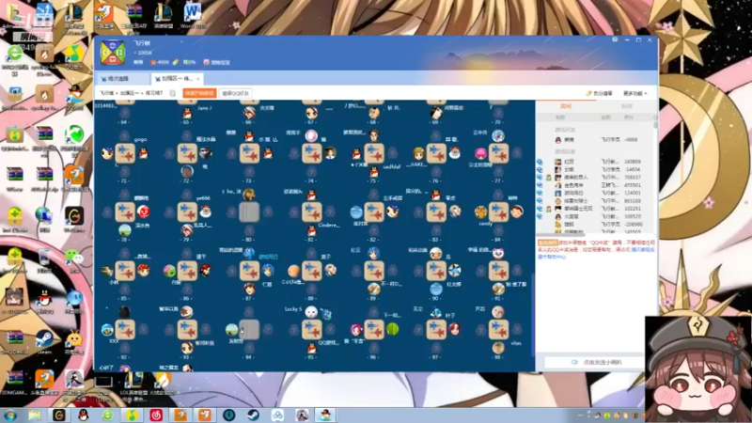Click the airplane table icon of table 81
752x423 pixels.
[x=312, y=212]
